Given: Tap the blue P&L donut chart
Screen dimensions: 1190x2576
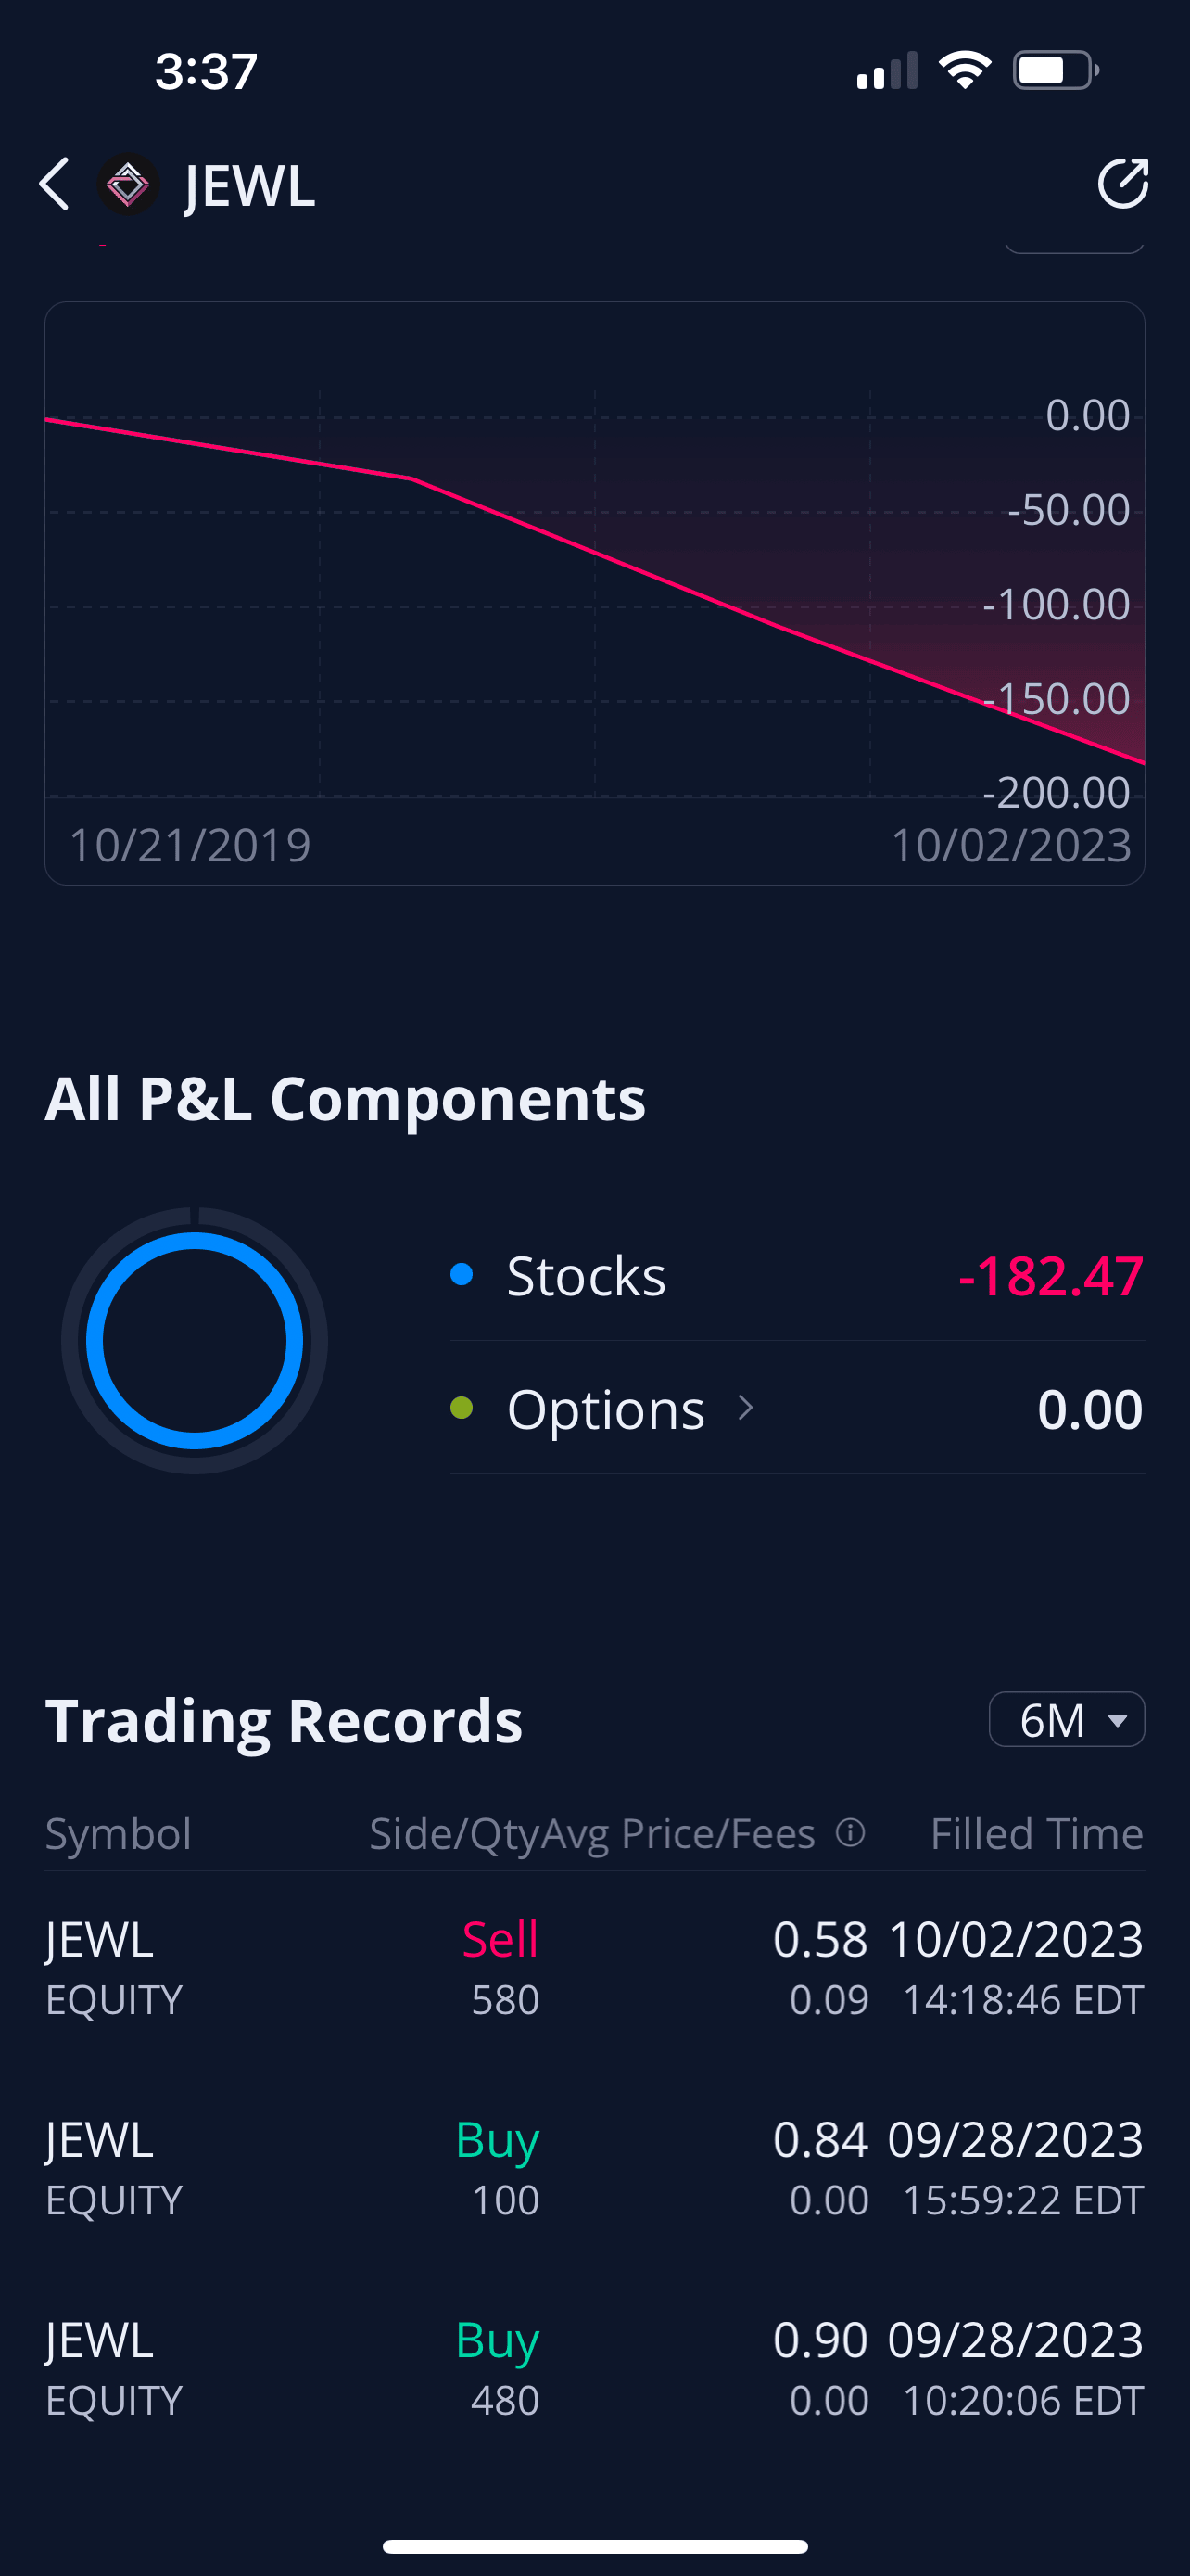Looking at the screenshot, I should coord(195,1341).
